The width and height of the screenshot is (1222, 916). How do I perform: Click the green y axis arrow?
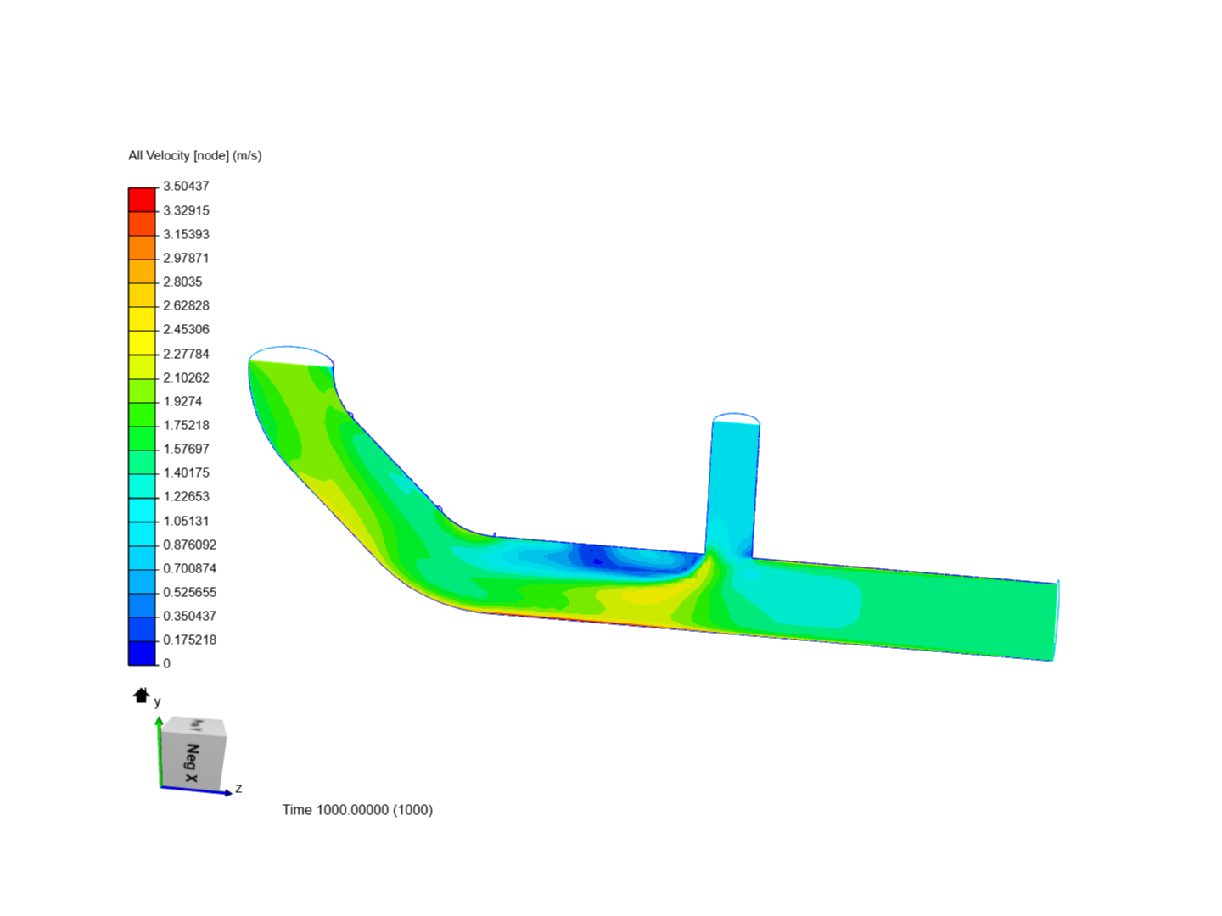pyautogui.click(x=159, y=751)
